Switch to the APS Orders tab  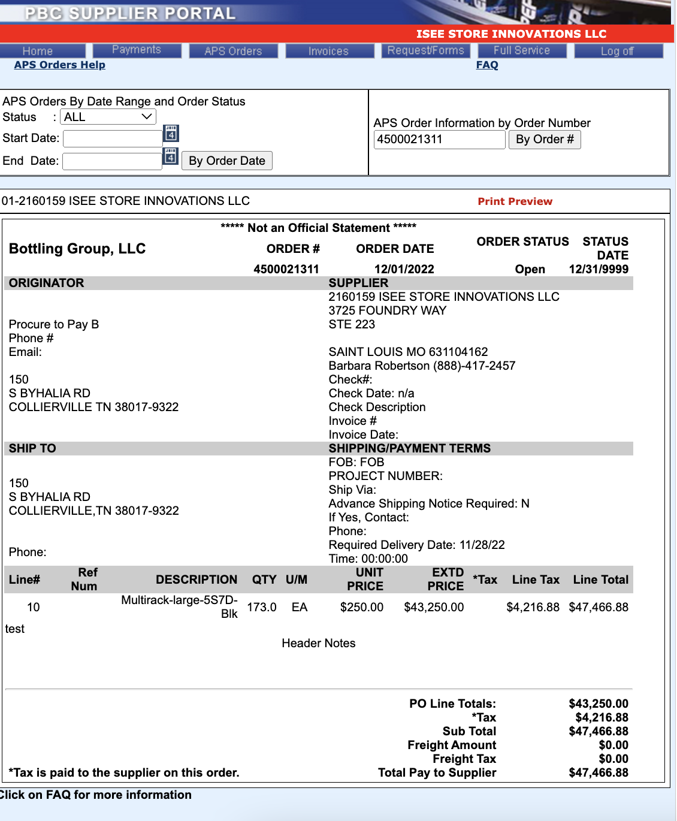tap(233, 51)
